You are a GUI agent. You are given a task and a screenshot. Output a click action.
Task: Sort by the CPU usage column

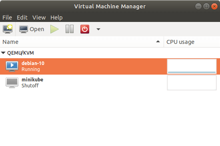click(192, 42)
